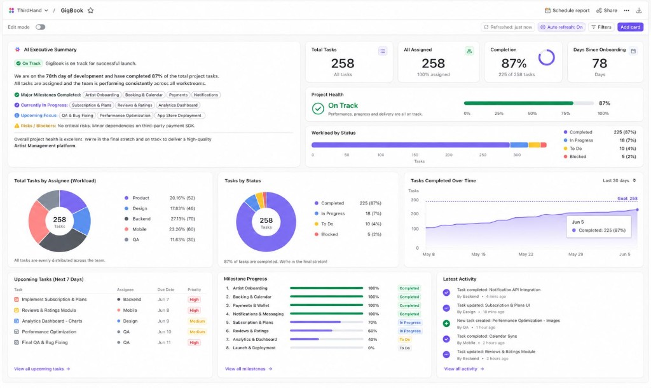Click Refreshed: just now
651x388 pixels.
point(508,27)
